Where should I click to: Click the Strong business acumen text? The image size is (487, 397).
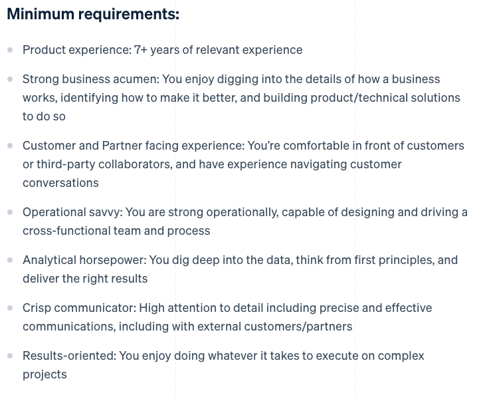pos(91,79)
